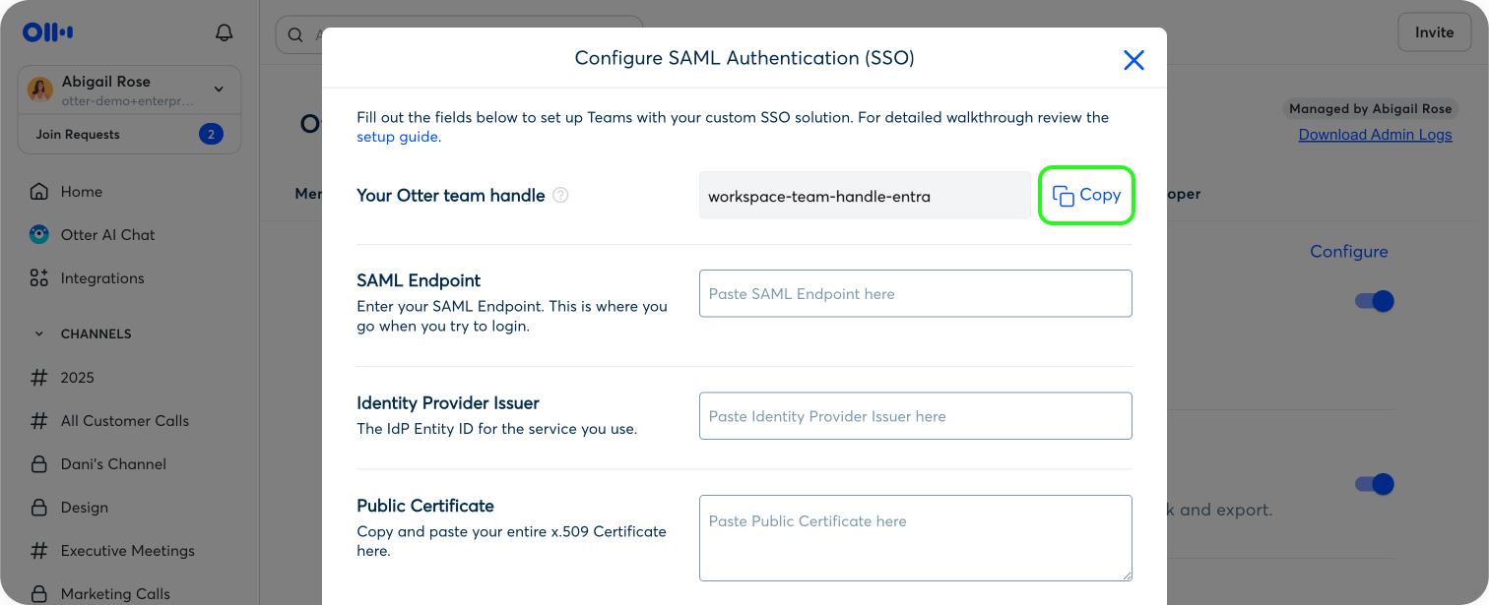
Task: Click Download Admin Logs link
Action: click(1375, 135)
